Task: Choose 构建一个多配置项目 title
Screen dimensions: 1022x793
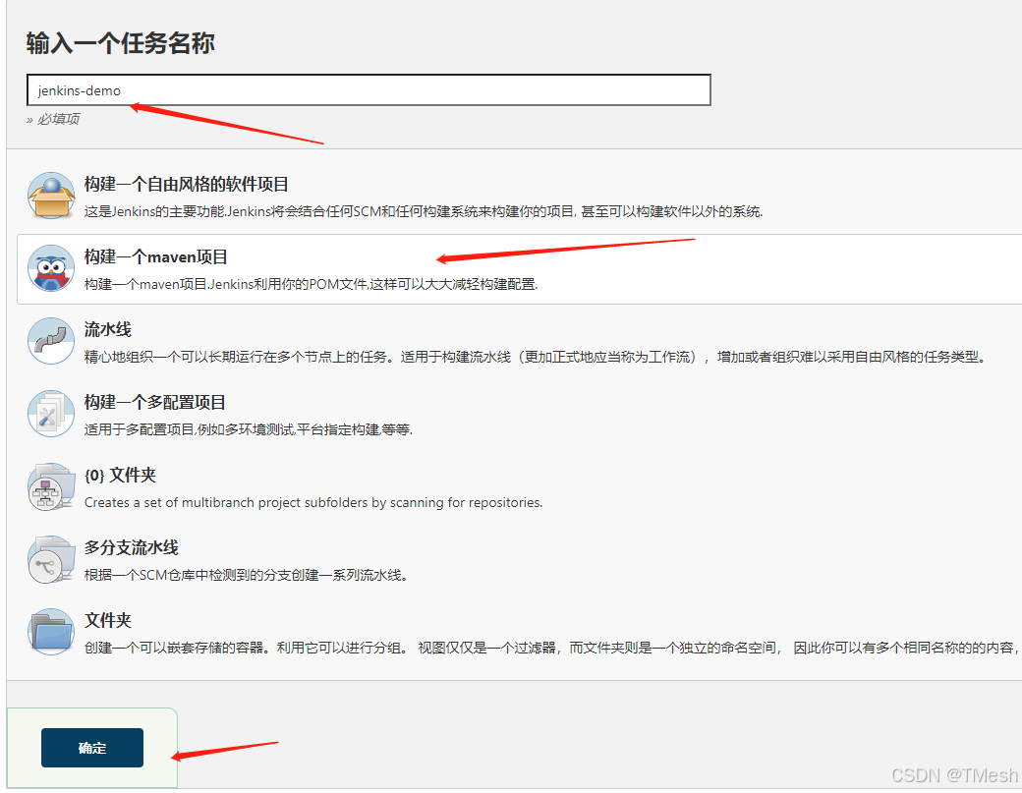Action: 155,403
